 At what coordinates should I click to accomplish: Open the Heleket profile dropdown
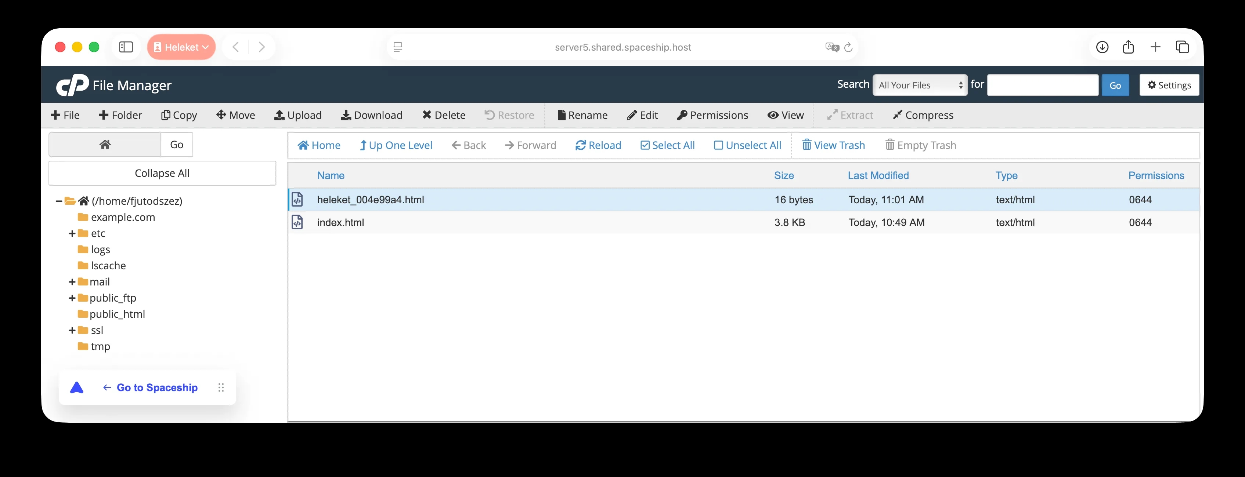pos(181,47)
